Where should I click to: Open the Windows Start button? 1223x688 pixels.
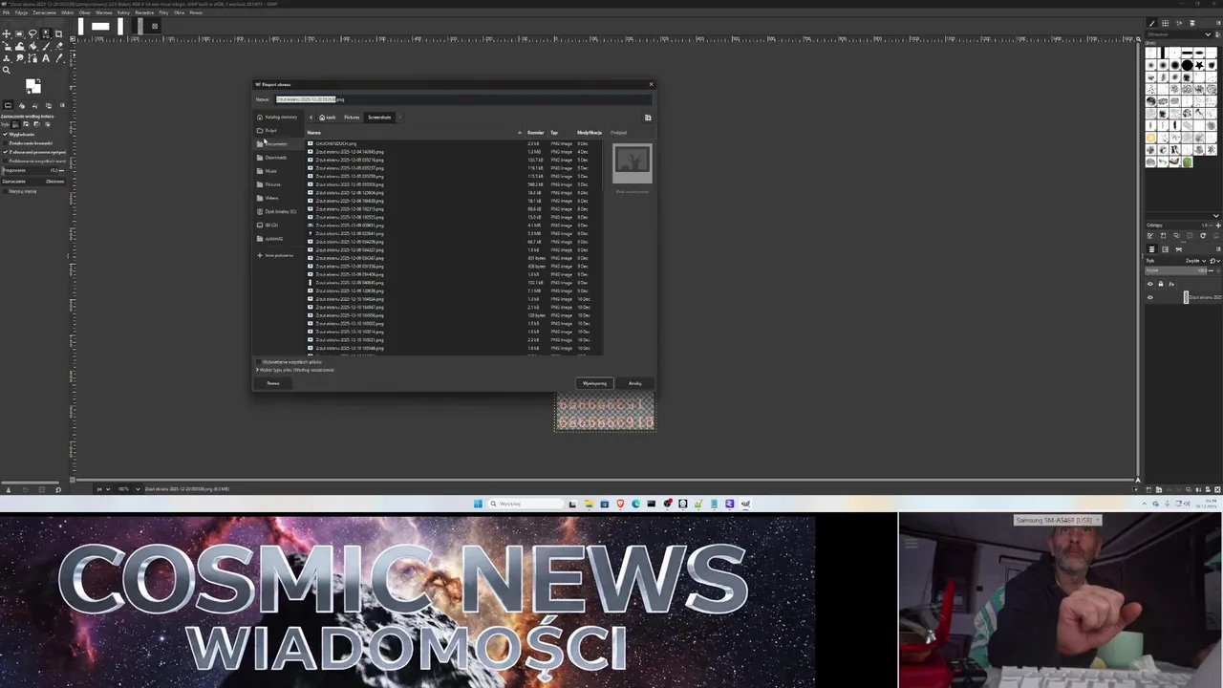(478, 504)
